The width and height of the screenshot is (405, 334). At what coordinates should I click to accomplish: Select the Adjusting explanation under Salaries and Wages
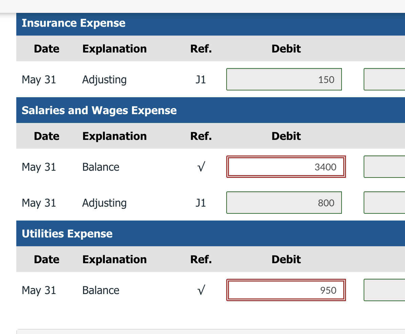[104, 203]
